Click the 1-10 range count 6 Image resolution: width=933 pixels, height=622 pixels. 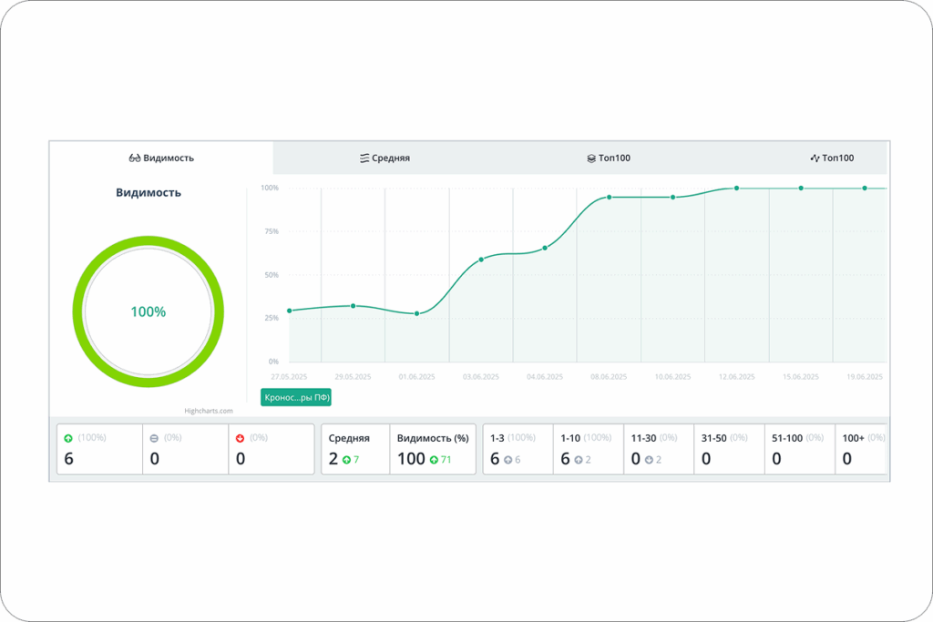tap(565, 459)
